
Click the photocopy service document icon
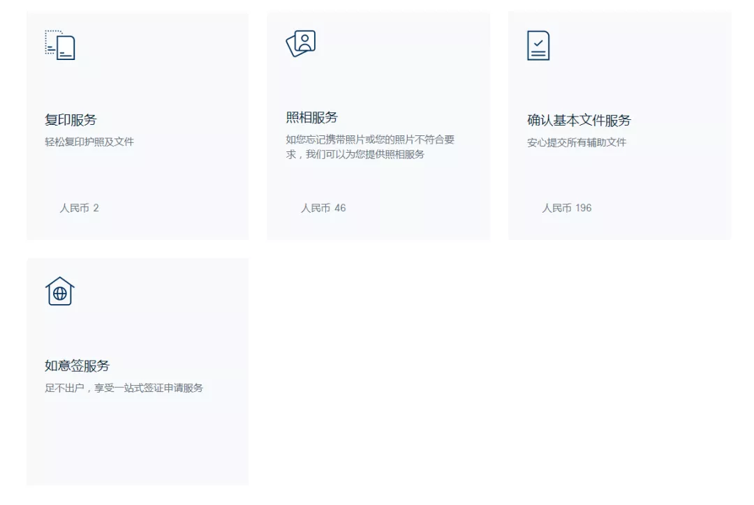(60, 45)
